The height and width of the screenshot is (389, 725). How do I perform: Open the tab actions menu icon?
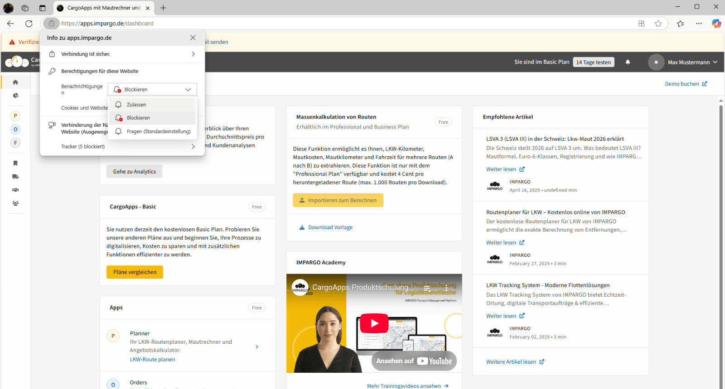coord(42,8)
